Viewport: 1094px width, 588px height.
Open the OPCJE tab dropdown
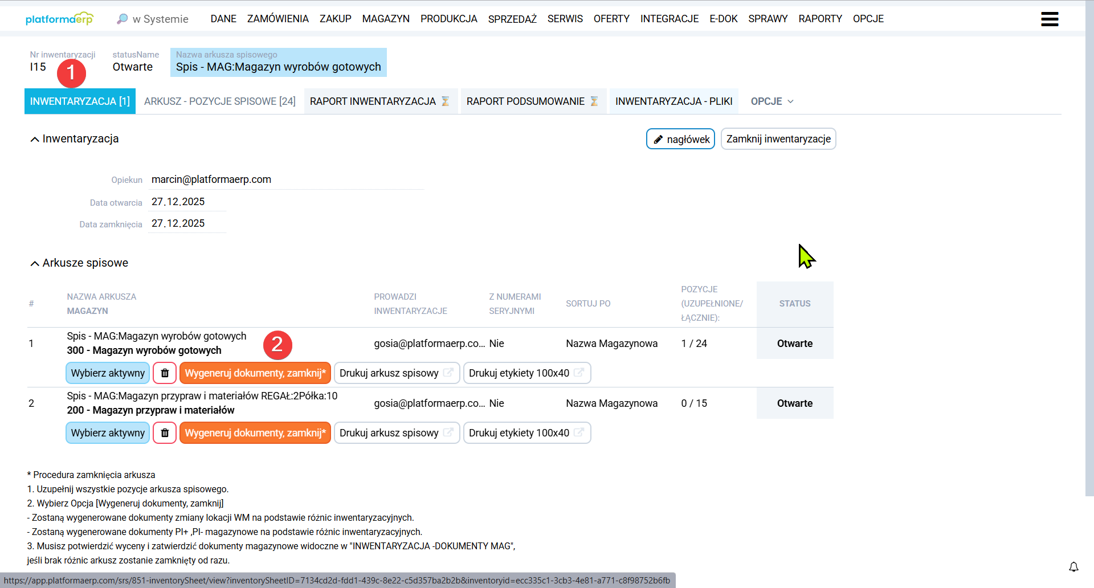point(772,101)
